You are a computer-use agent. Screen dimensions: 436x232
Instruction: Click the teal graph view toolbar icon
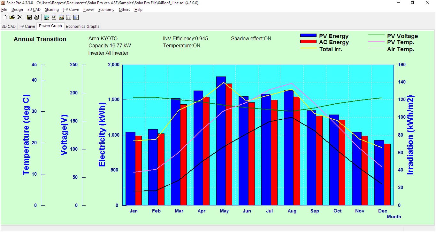click(47, 17)
